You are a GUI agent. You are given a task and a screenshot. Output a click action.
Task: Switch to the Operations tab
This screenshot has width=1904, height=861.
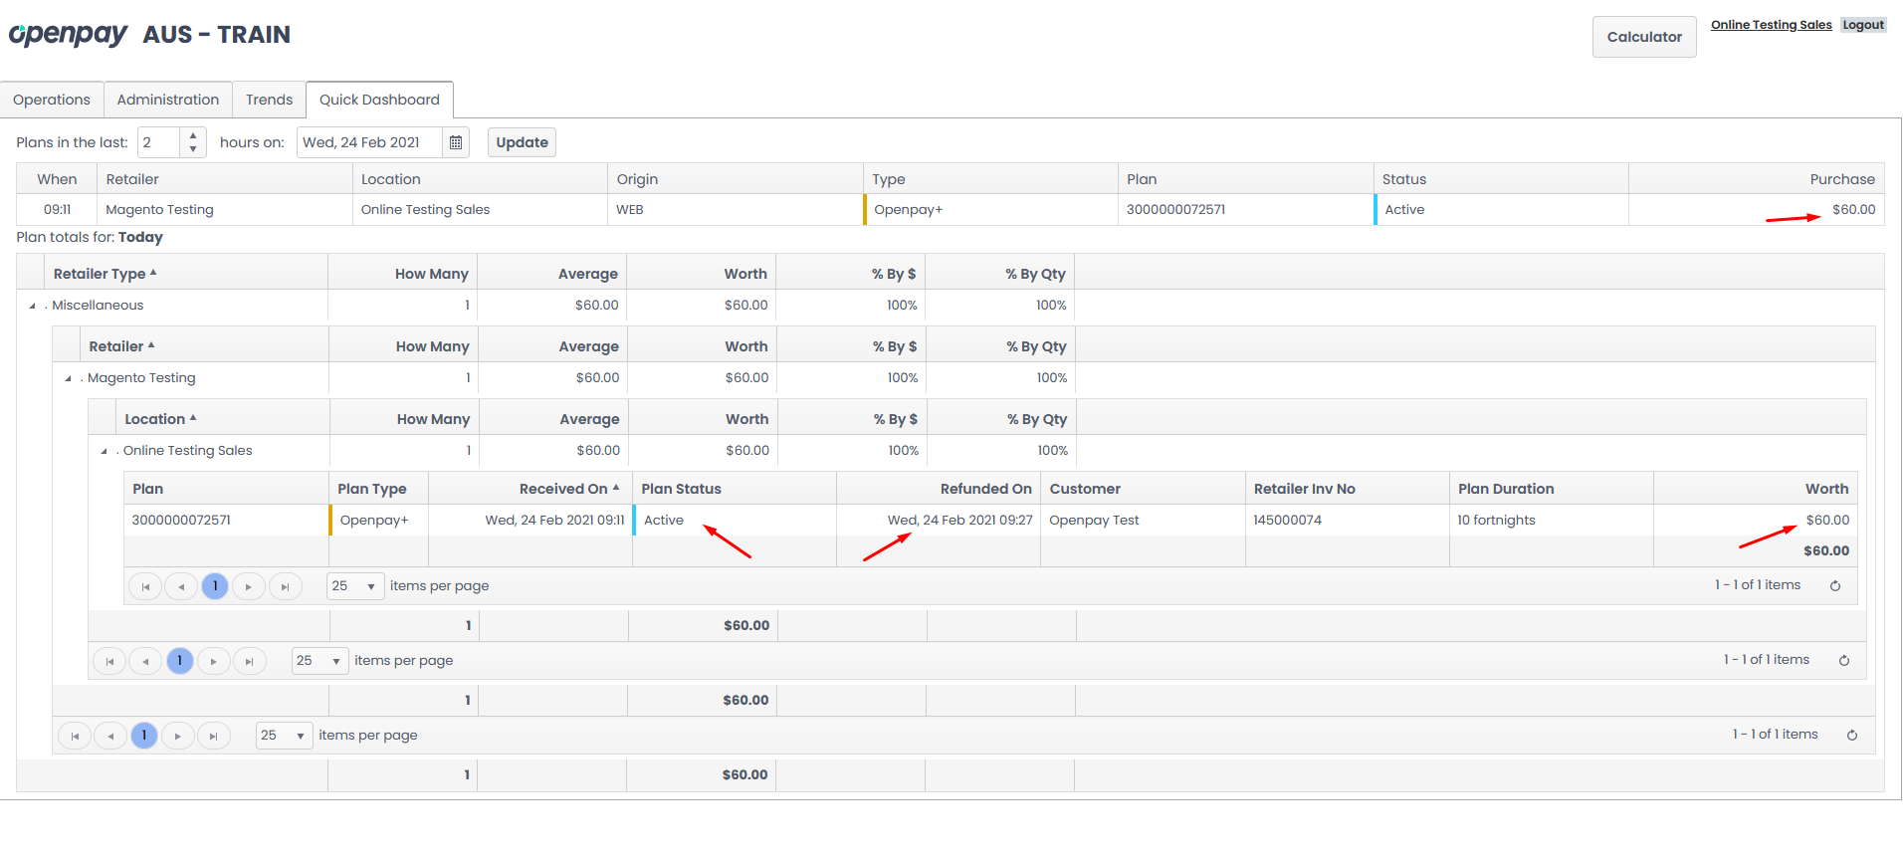coord(52,100)
